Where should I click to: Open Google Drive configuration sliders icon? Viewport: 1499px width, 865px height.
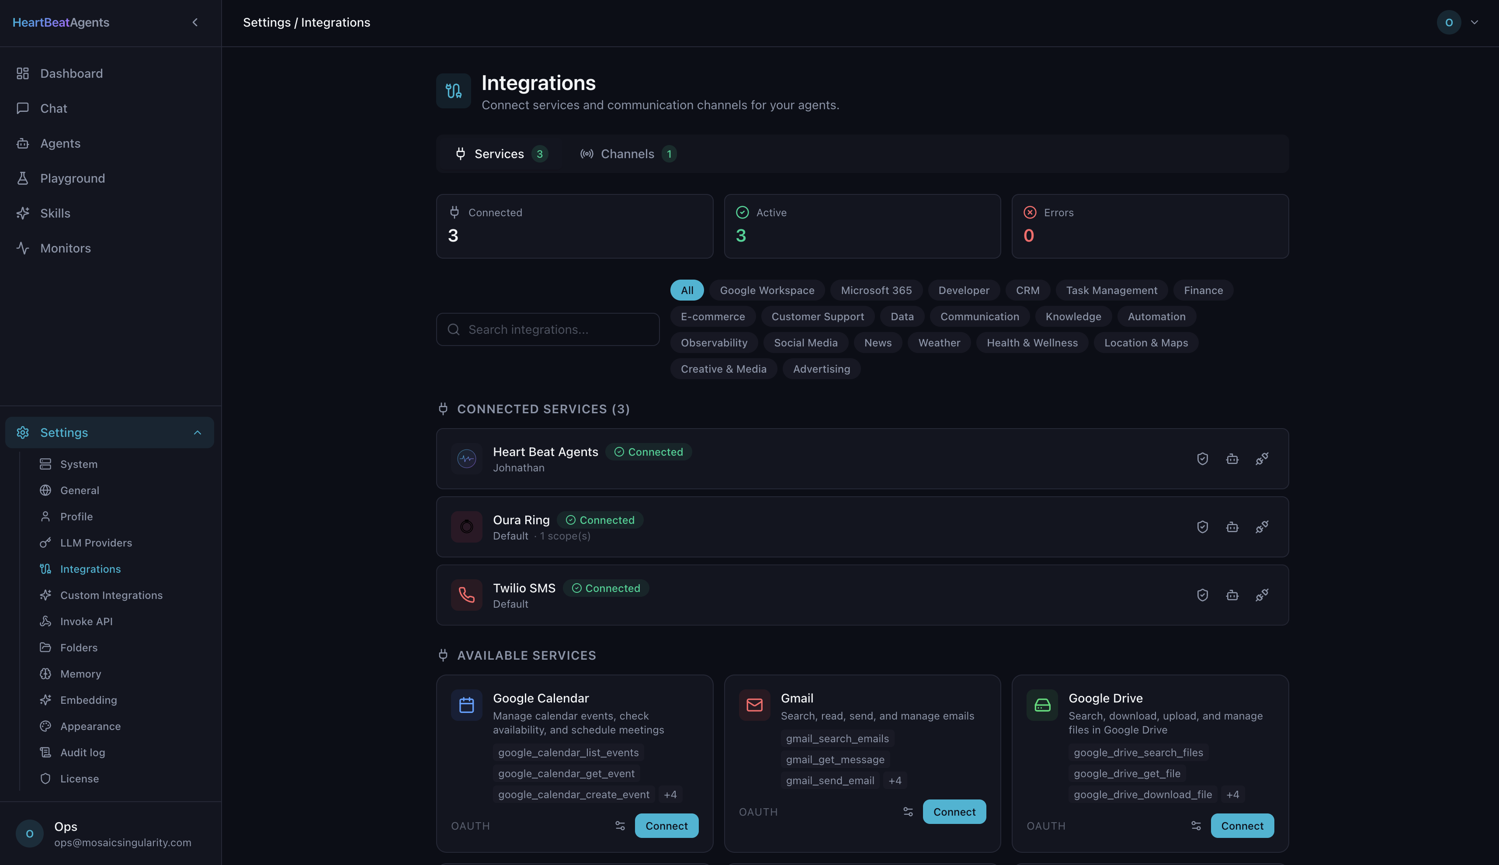pyautogui.click(x=1196, y=826)
